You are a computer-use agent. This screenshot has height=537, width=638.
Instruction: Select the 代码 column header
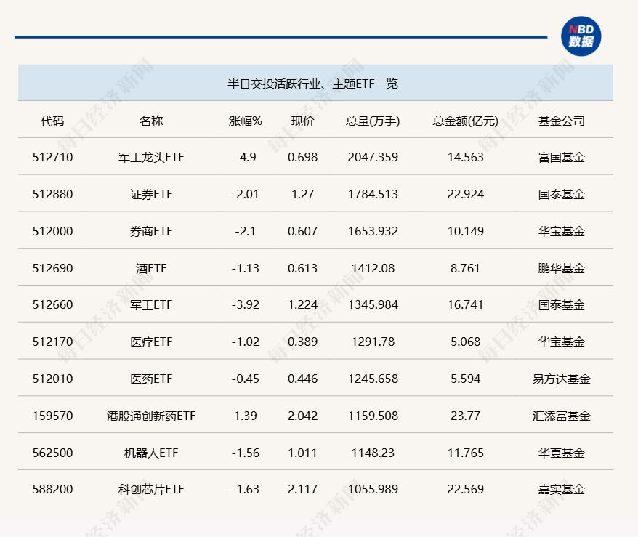click(x=52, y=121)
